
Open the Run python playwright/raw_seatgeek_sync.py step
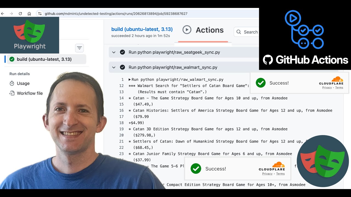tap(184, 52)
